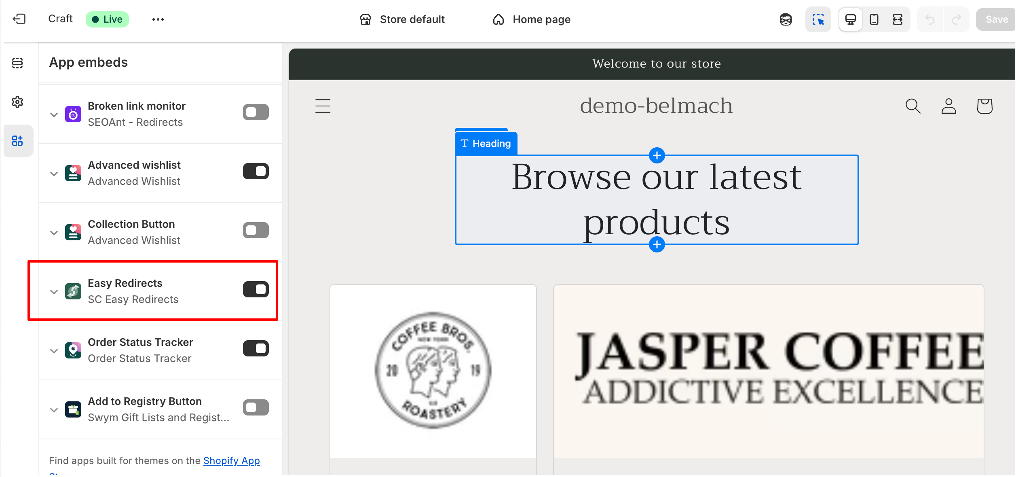1016x477 pixels.
Task: Expand Collection Button embed options
Action: pyautogui.click(x=54, y=233)
